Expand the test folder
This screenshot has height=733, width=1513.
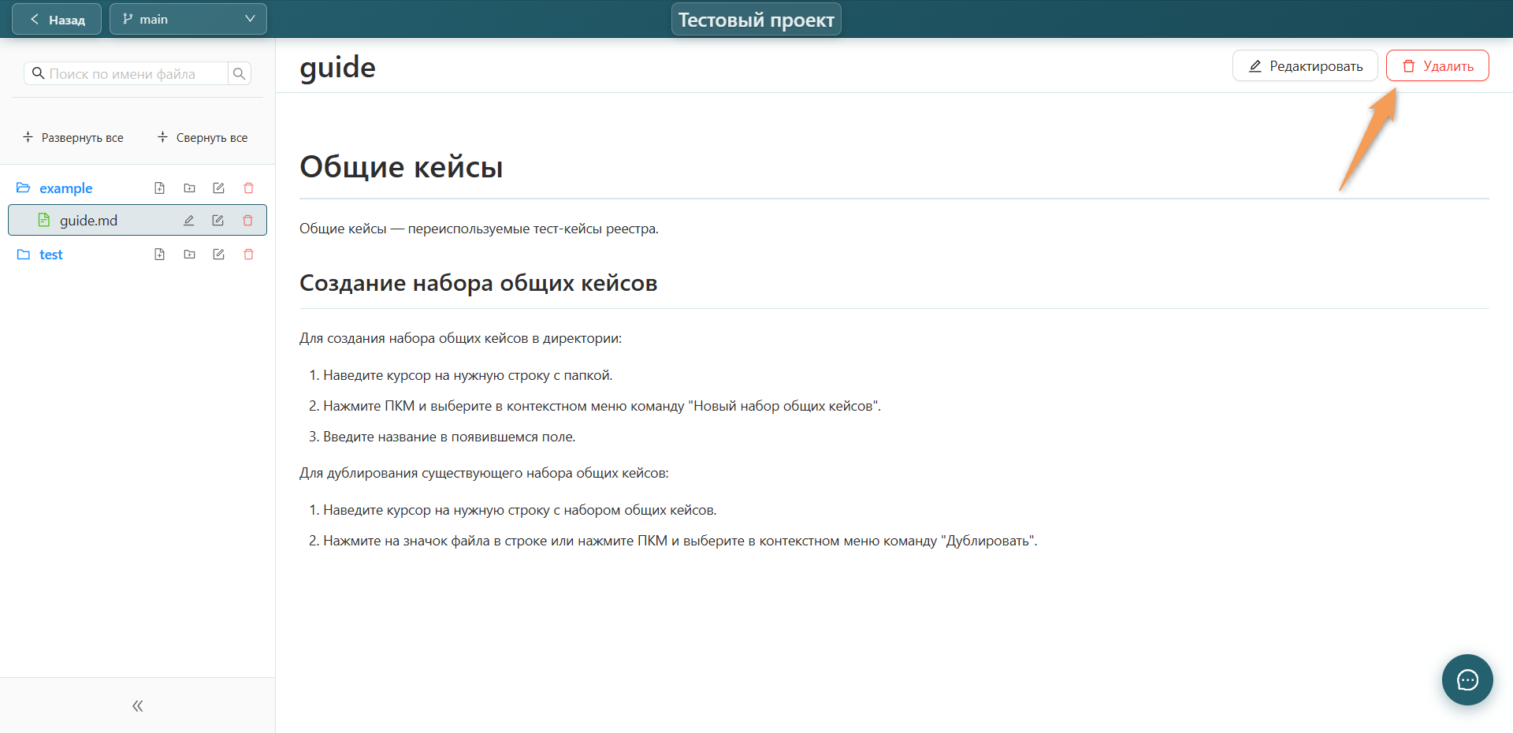pos(24,255)
